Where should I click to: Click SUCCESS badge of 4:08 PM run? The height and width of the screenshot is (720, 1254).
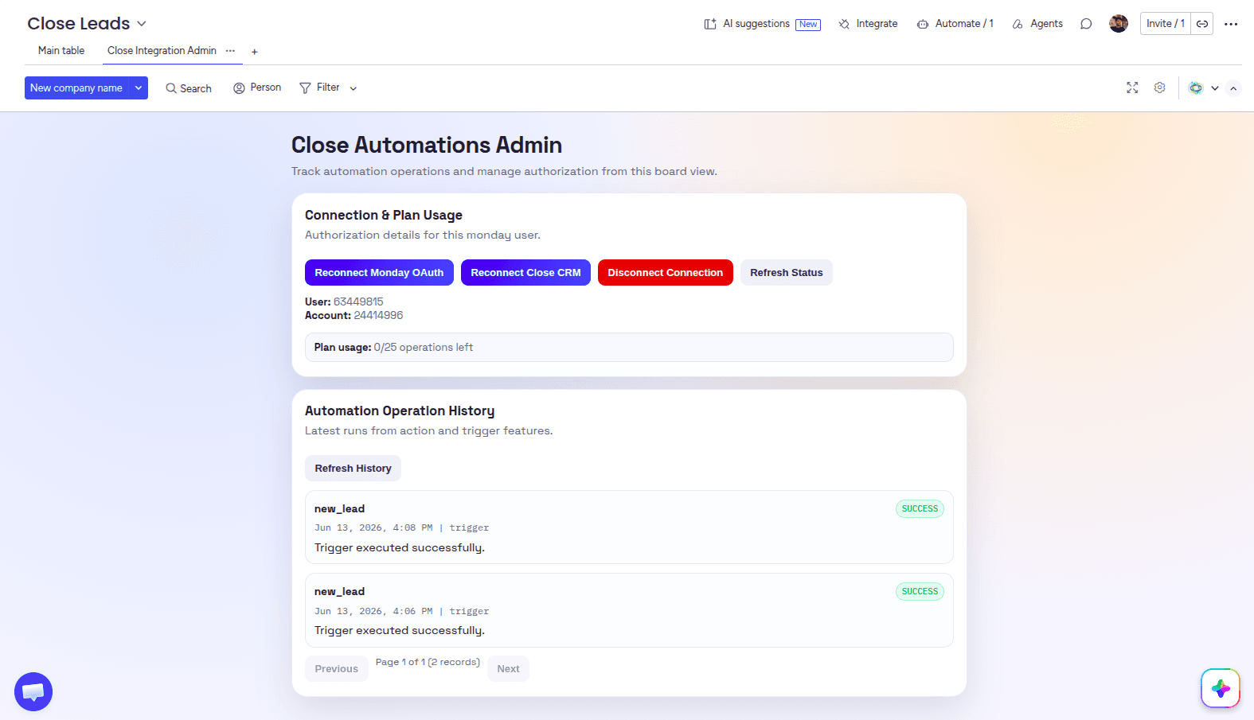[920, 509]
